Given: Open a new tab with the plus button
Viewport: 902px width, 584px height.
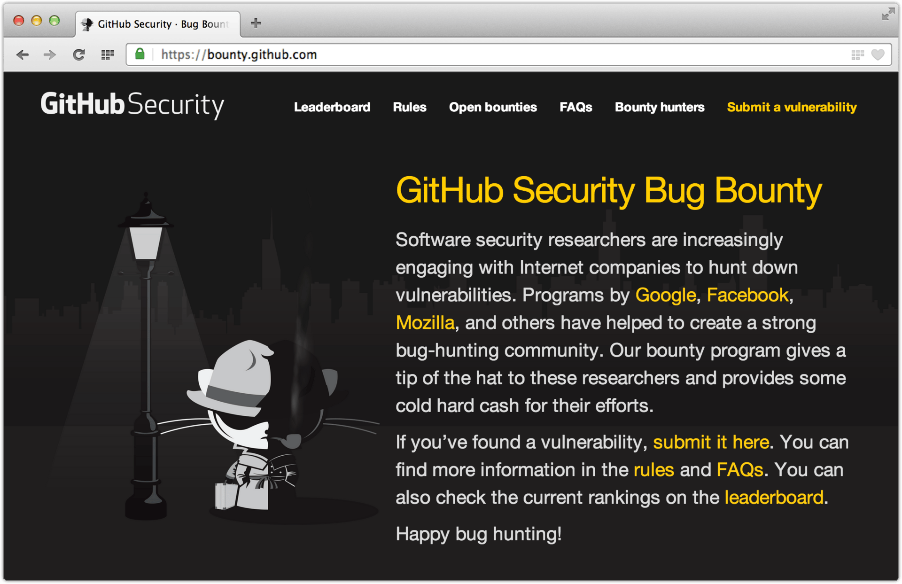Looking at the screenshot, I should point(256,23).
